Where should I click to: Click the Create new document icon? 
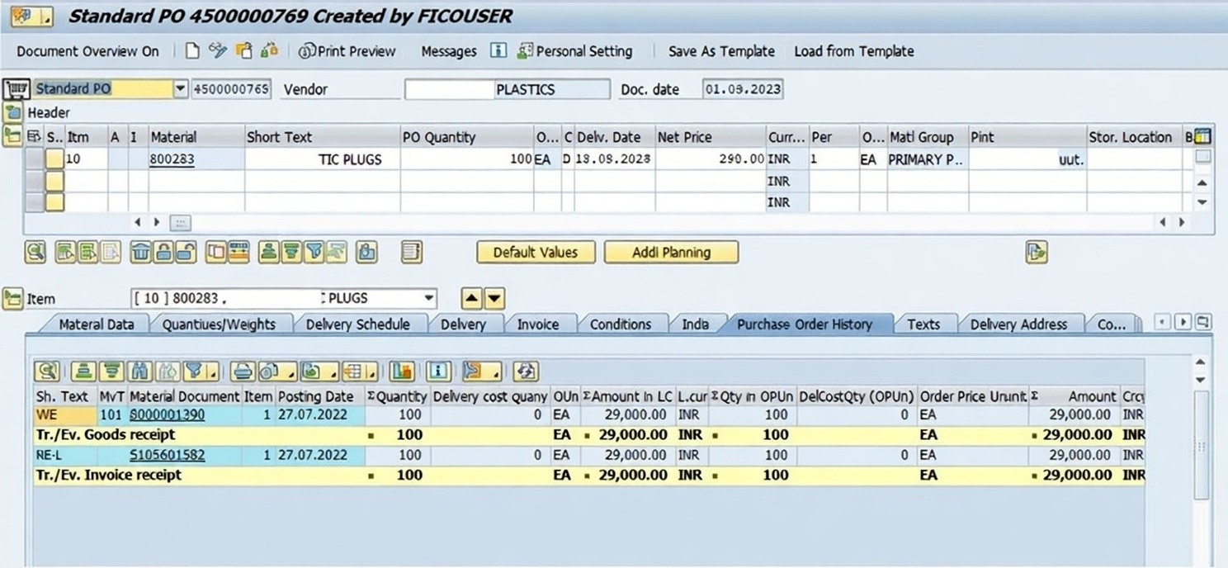(x=192, y=51)
